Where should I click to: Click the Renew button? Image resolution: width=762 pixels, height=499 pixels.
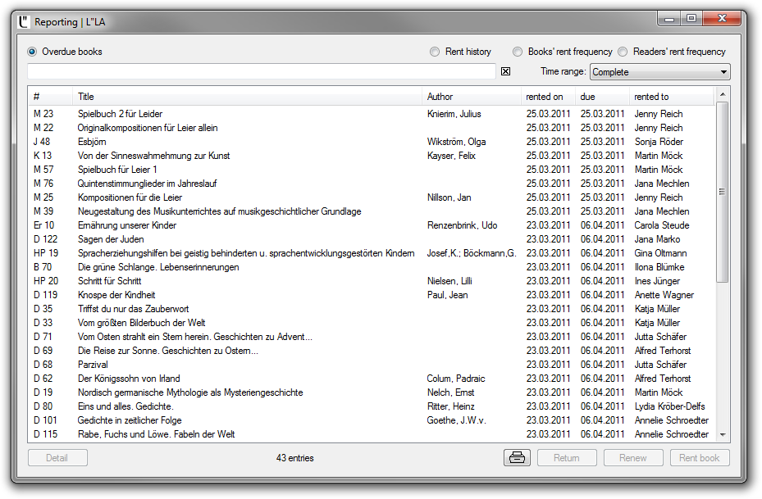click(633, 458)
